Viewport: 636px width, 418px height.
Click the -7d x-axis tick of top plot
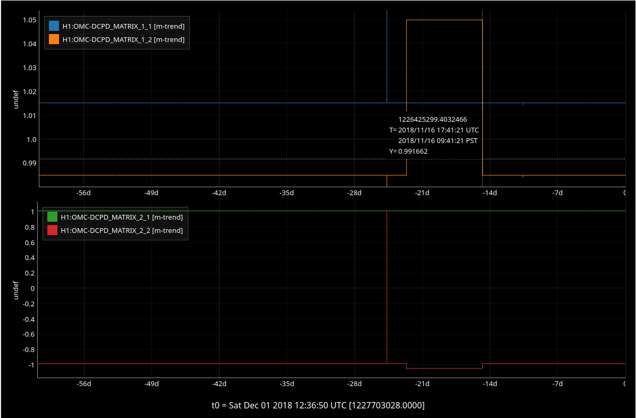click(558, 193)
